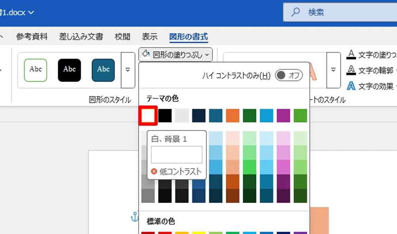Select the black Abc shape style

[x=69, y=70]
